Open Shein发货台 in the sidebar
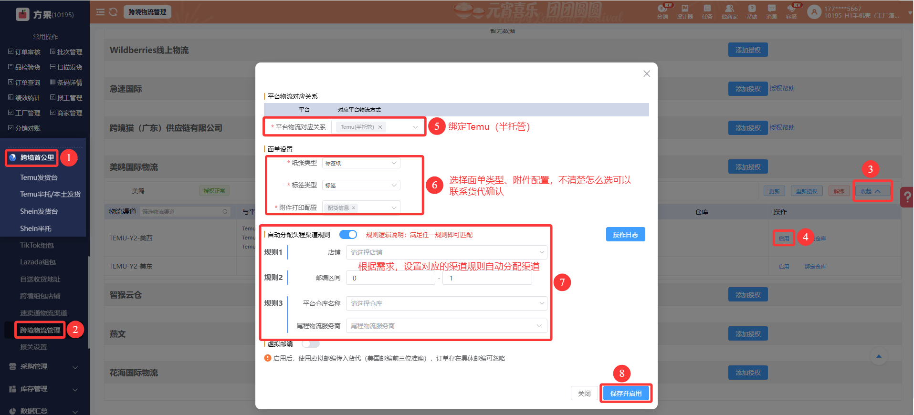 [x=39, y=211]
